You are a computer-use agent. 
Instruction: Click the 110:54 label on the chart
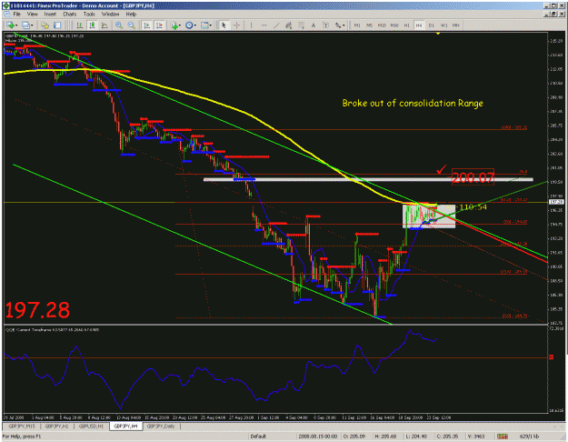click(473, 207)
